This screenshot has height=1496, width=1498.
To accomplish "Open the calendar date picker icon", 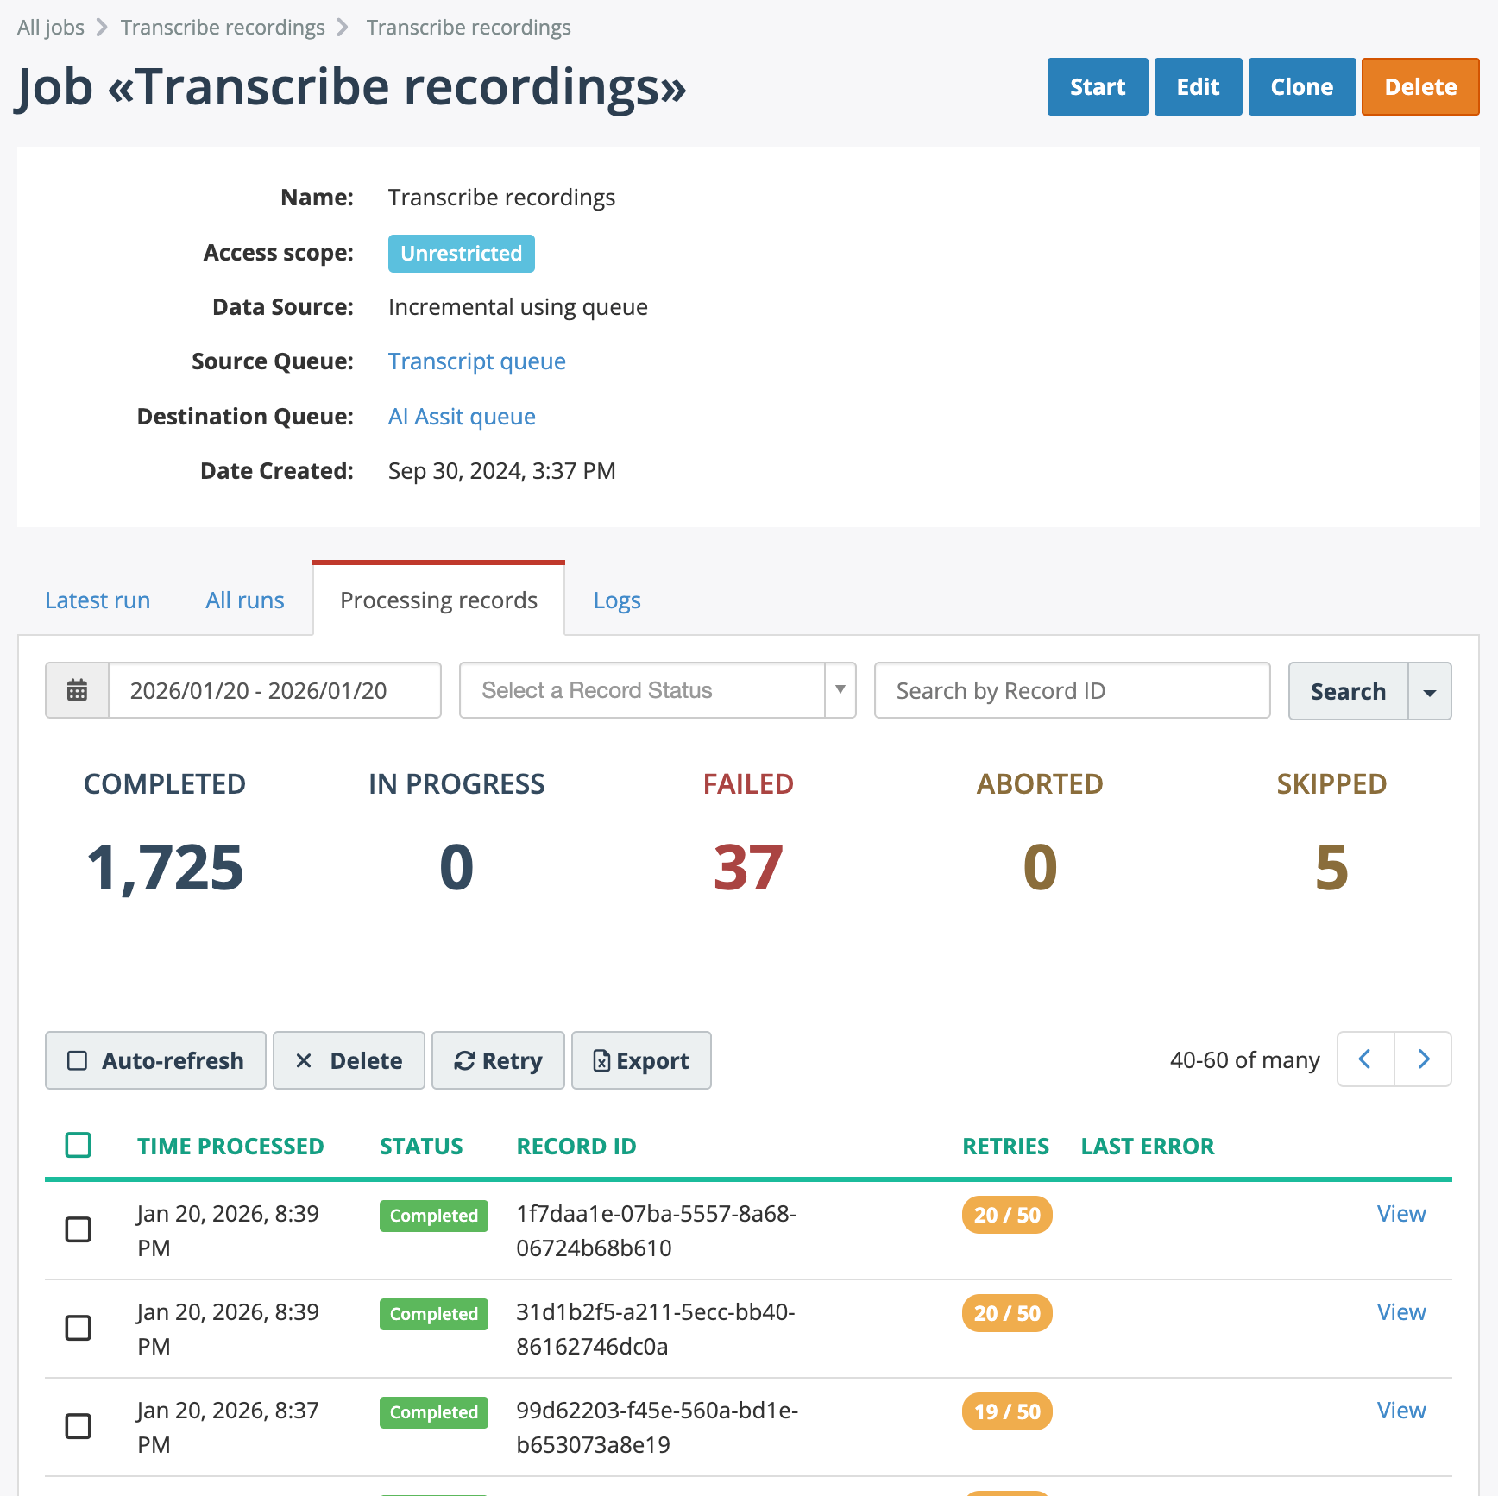I will pyautogui.click(x=77, y=690).
